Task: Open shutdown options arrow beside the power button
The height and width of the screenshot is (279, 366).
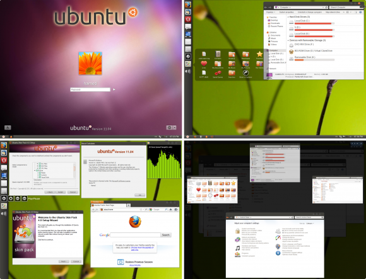Action: pyautogui.click(x=174, y=127)
